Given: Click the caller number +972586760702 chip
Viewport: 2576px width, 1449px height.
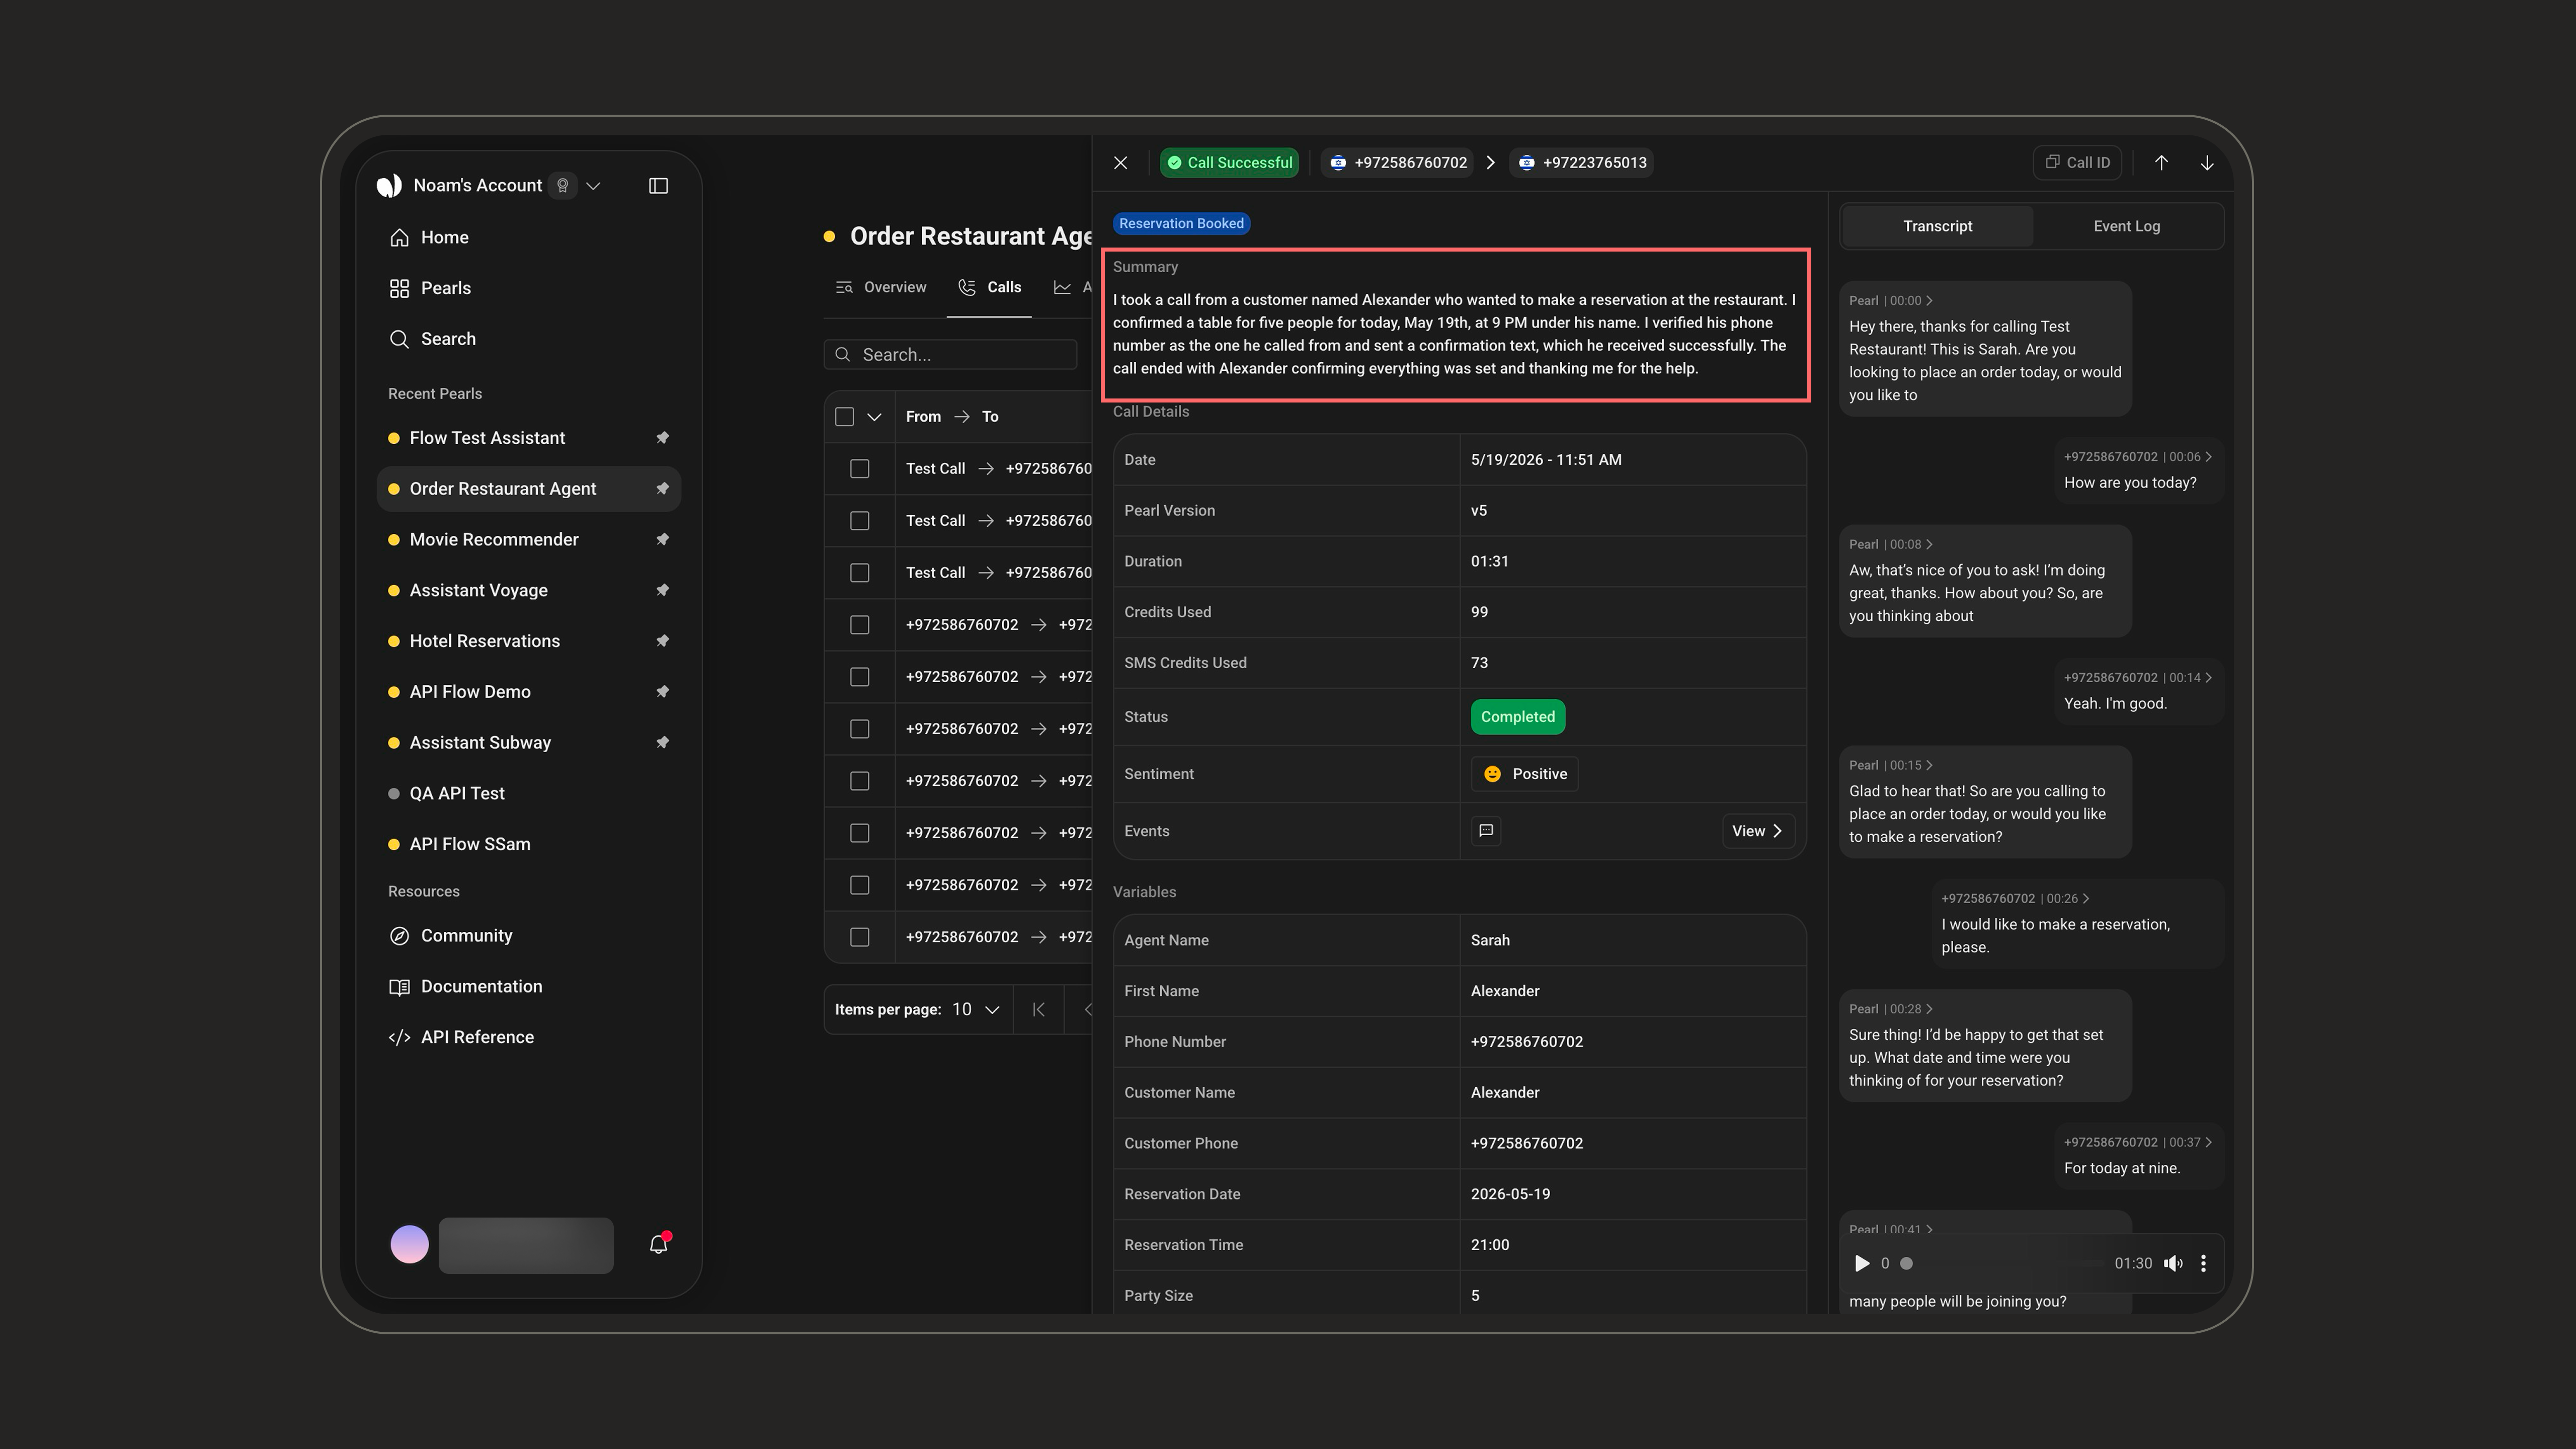Looking at the screenshot, I should [1398, 163].
